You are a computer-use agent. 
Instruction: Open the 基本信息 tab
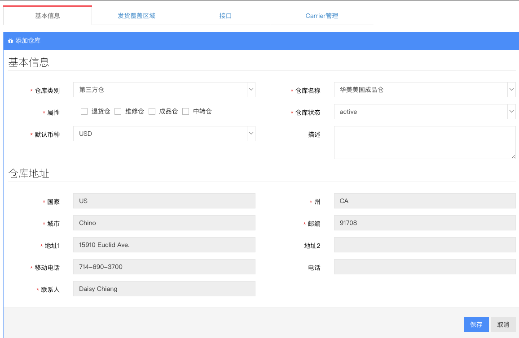click(x=48, y=16)
